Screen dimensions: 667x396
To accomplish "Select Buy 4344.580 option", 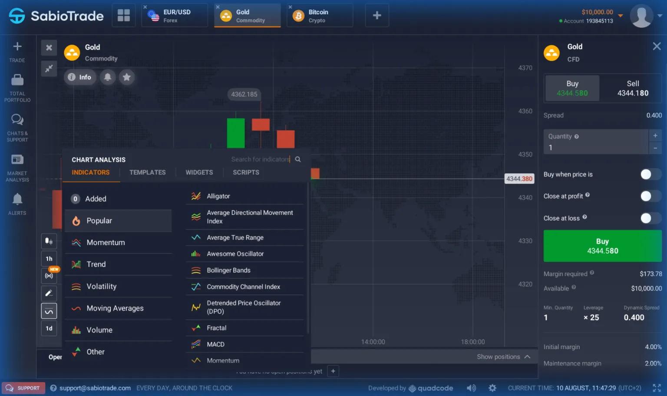I will [572, 88].
